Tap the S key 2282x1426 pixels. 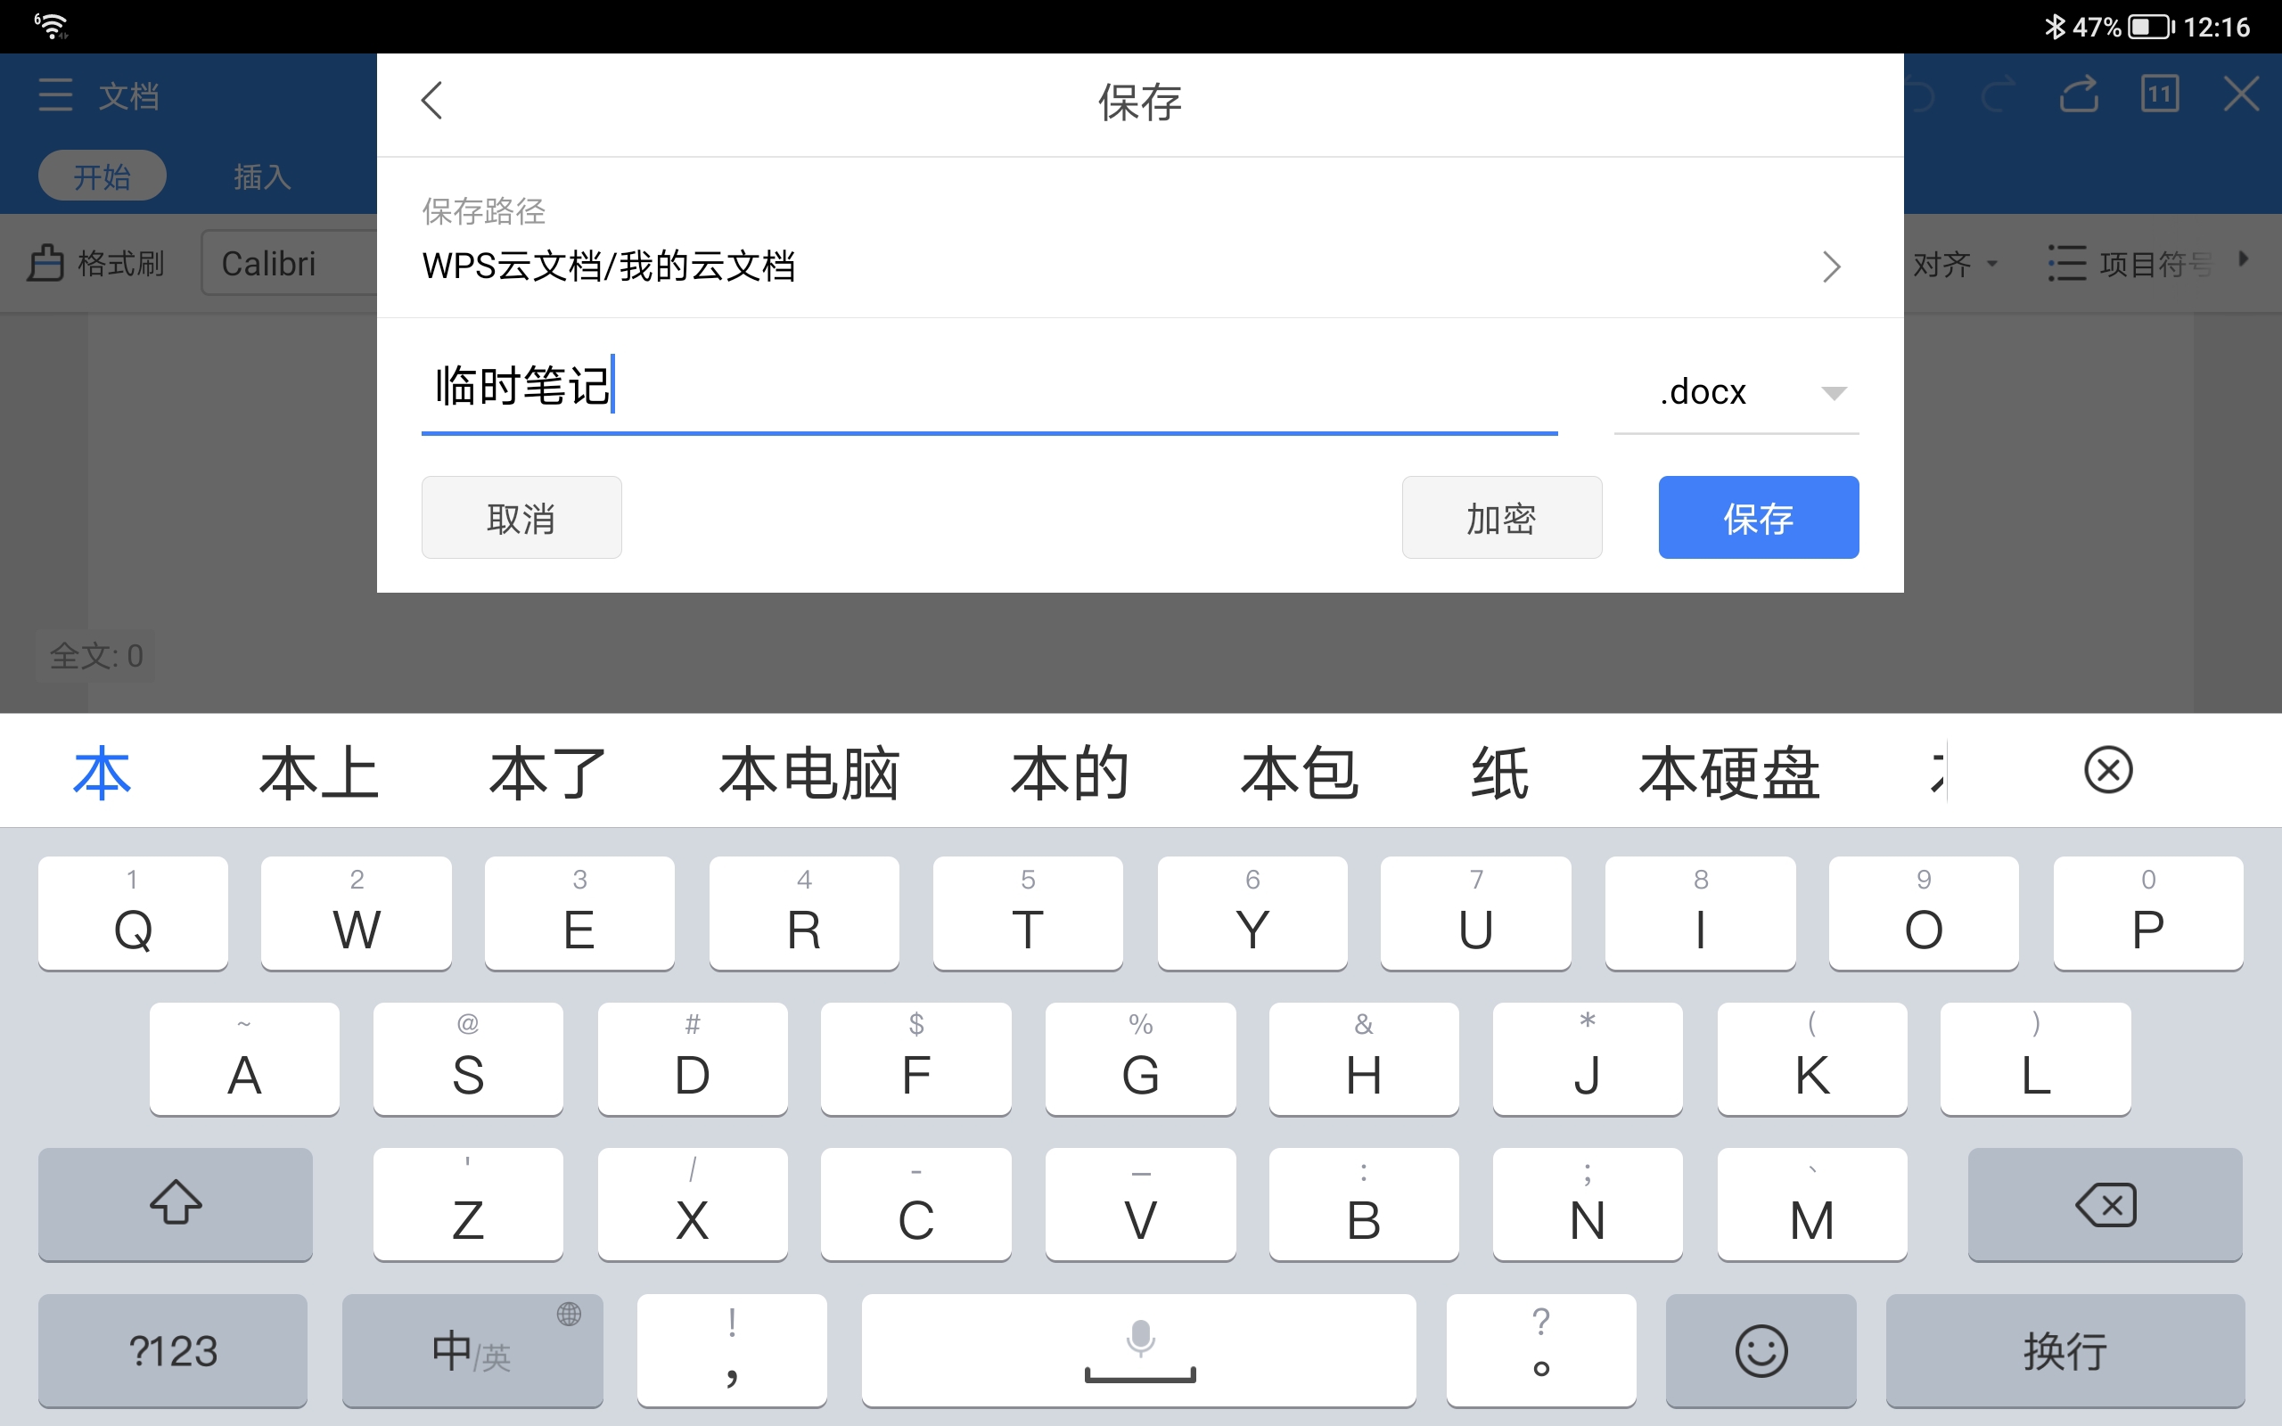[469, 1057]
